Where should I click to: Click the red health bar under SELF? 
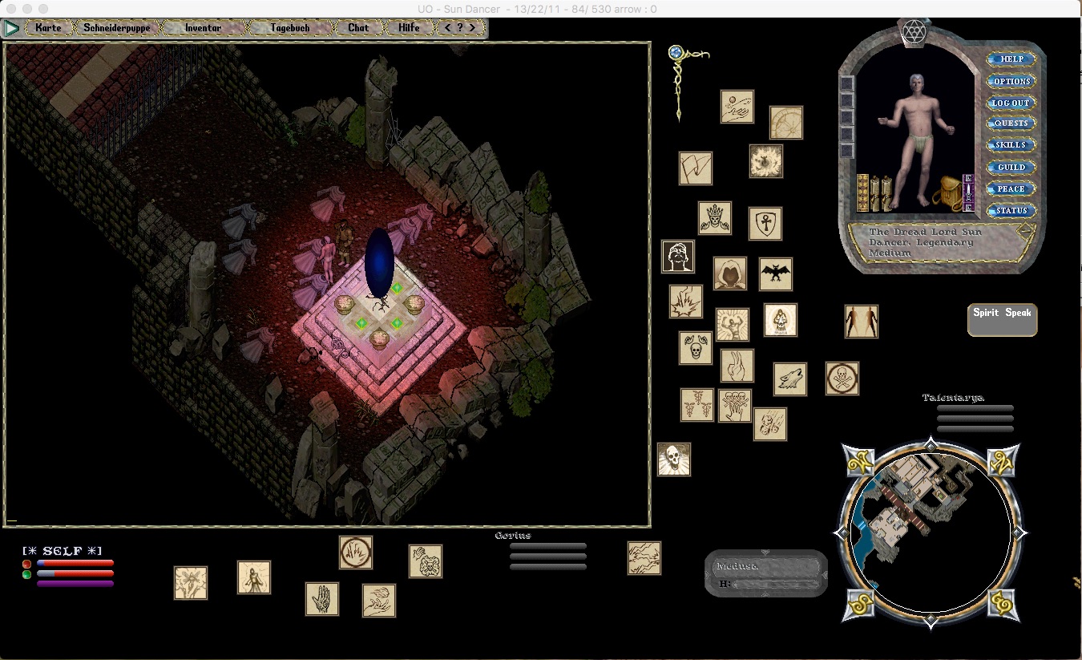[x=75, y=564]
